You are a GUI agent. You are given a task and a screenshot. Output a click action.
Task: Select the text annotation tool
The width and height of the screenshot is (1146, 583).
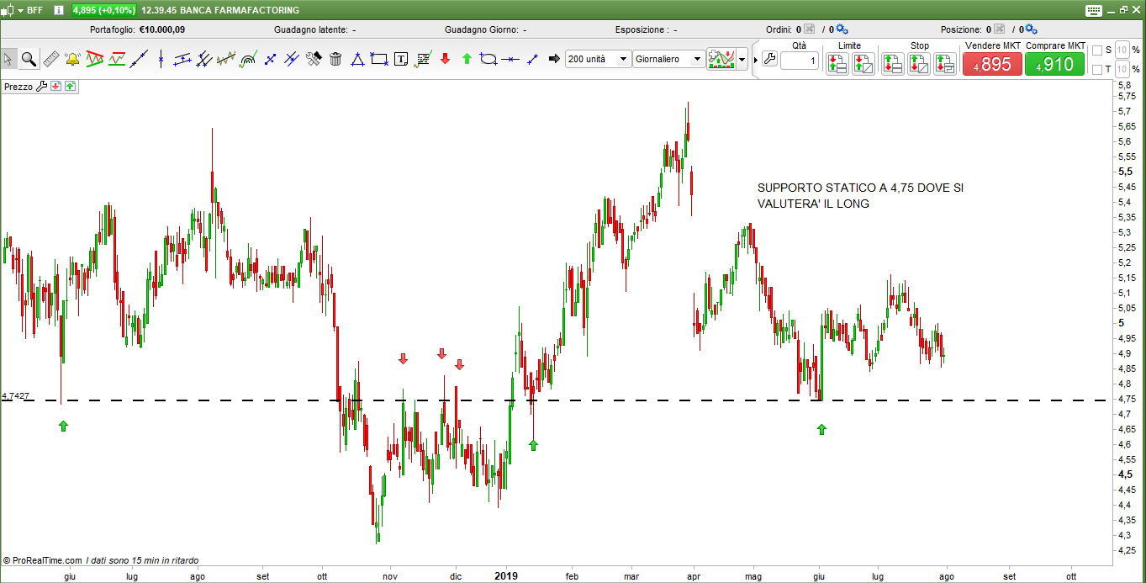[401, 59]
